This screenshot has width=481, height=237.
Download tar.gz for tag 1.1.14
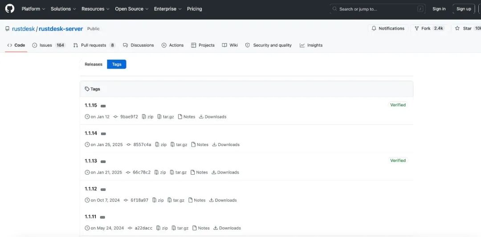click(x=179, y=145)
